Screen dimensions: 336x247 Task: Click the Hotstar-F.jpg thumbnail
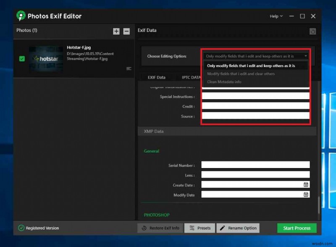click(46, 59)
